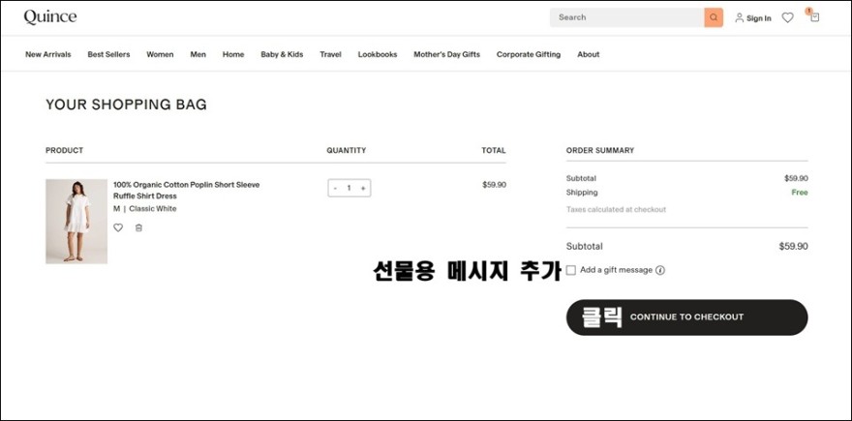Click the 'M | Classic White' variant text

[x=144, y=209]
